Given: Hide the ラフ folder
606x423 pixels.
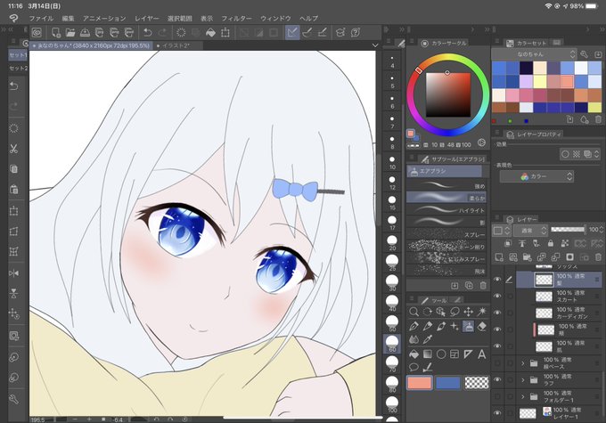Looking at the screenshot, I should point(497,379).
